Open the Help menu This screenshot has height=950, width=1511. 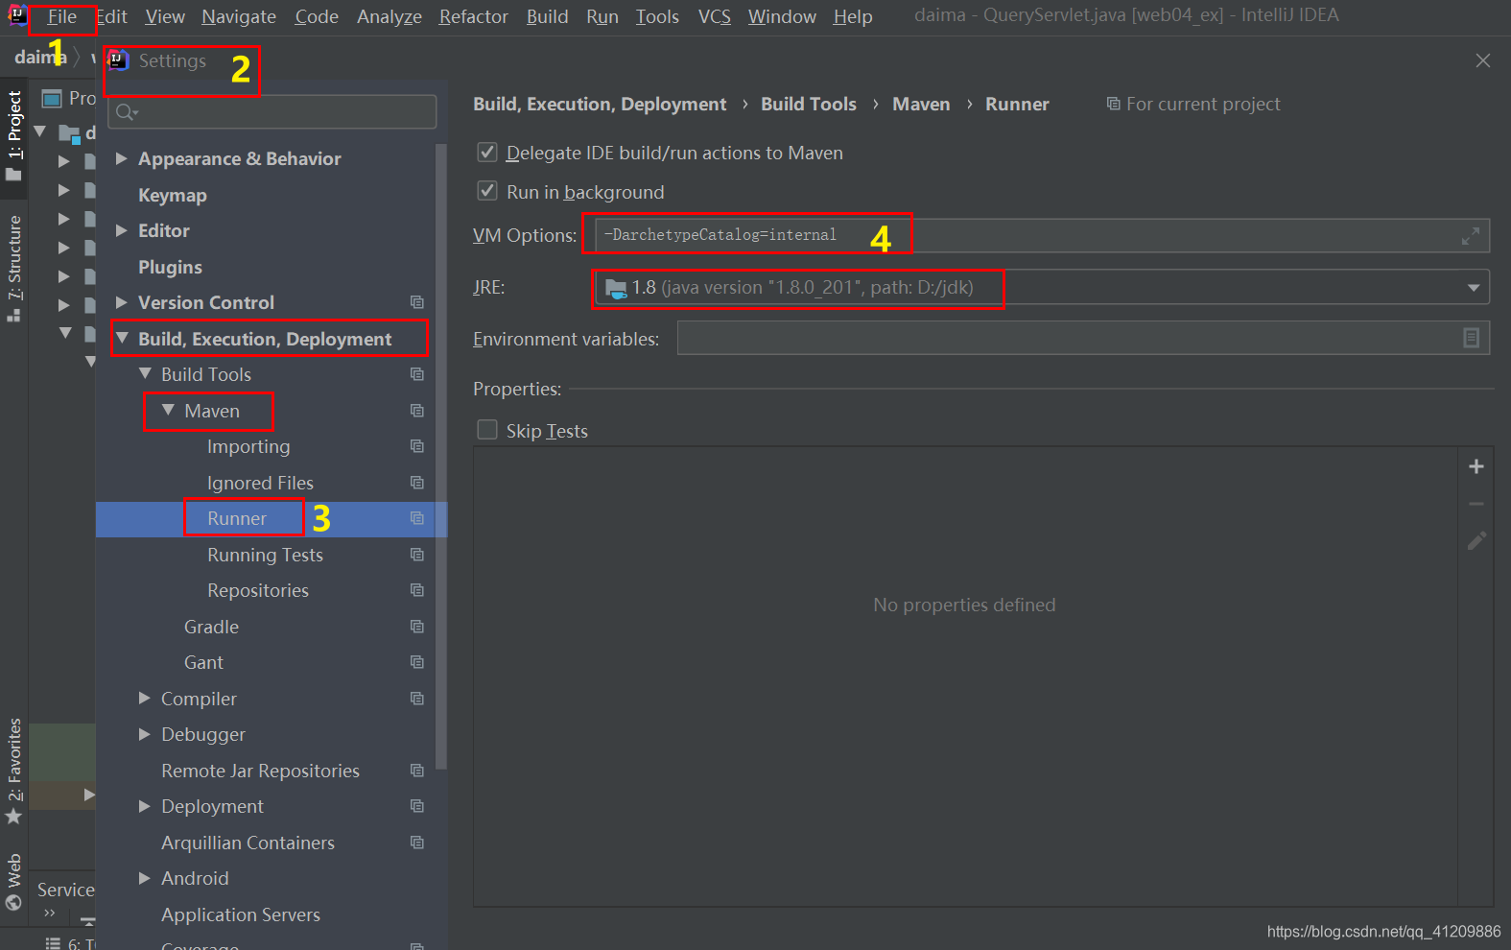(x=853, y=17)
